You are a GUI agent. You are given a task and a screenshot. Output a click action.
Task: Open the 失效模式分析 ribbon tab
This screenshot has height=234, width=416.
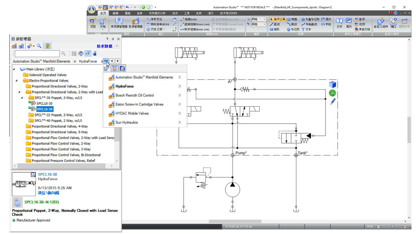[157, 13]
